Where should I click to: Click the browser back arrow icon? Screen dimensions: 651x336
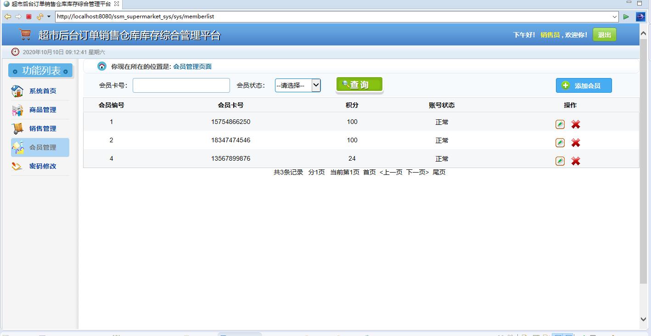[7, 16]
